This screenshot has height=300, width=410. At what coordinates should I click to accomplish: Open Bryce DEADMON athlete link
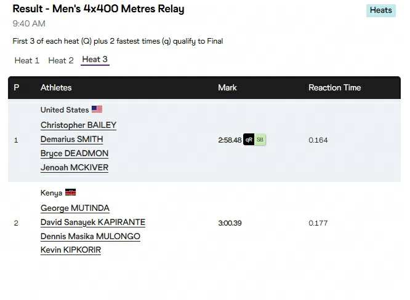tap(74, 153)
